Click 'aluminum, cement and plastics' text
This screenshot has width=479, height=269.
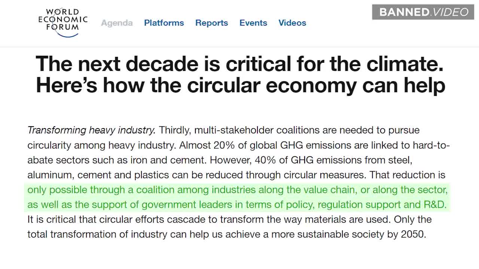click(98, 175)
